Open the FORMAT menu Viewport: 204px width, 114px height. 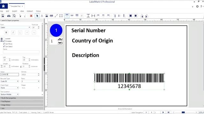click(x=30, y=11)
